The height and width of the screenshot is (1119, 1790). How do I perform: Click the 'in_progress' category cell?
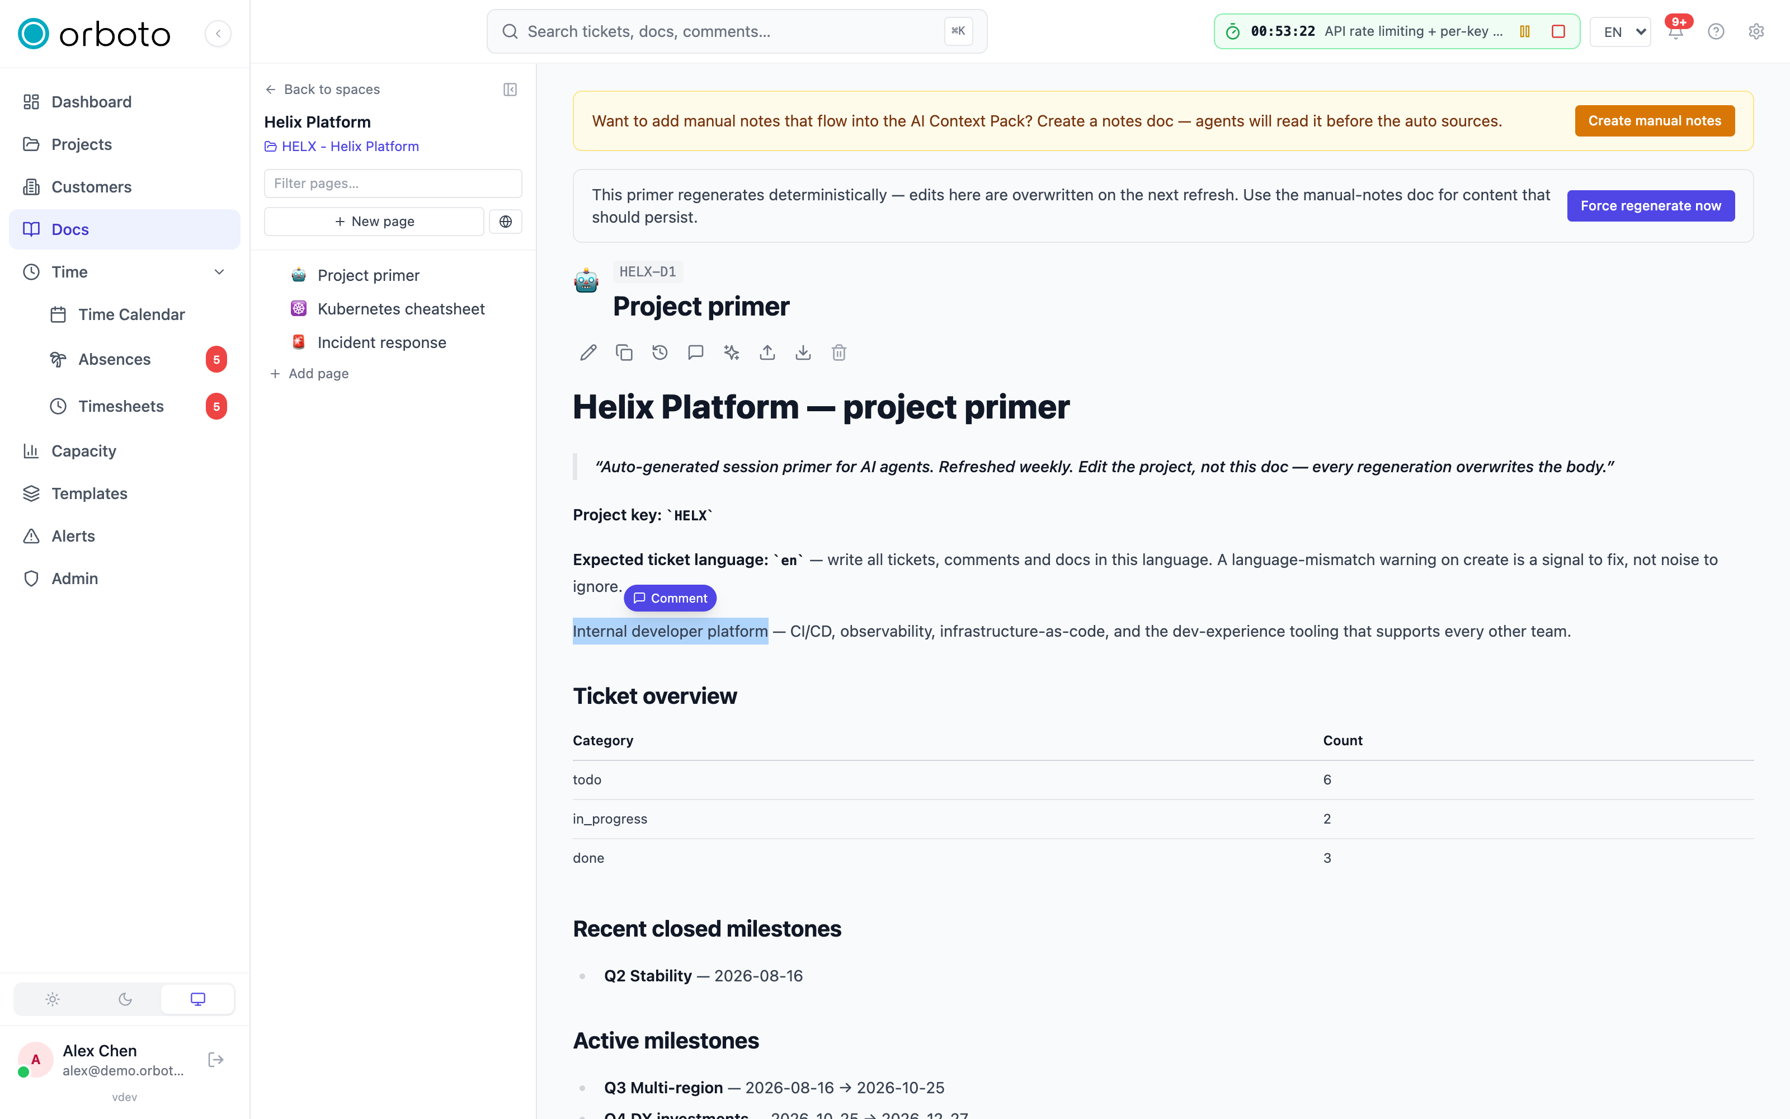pos(610,819)
